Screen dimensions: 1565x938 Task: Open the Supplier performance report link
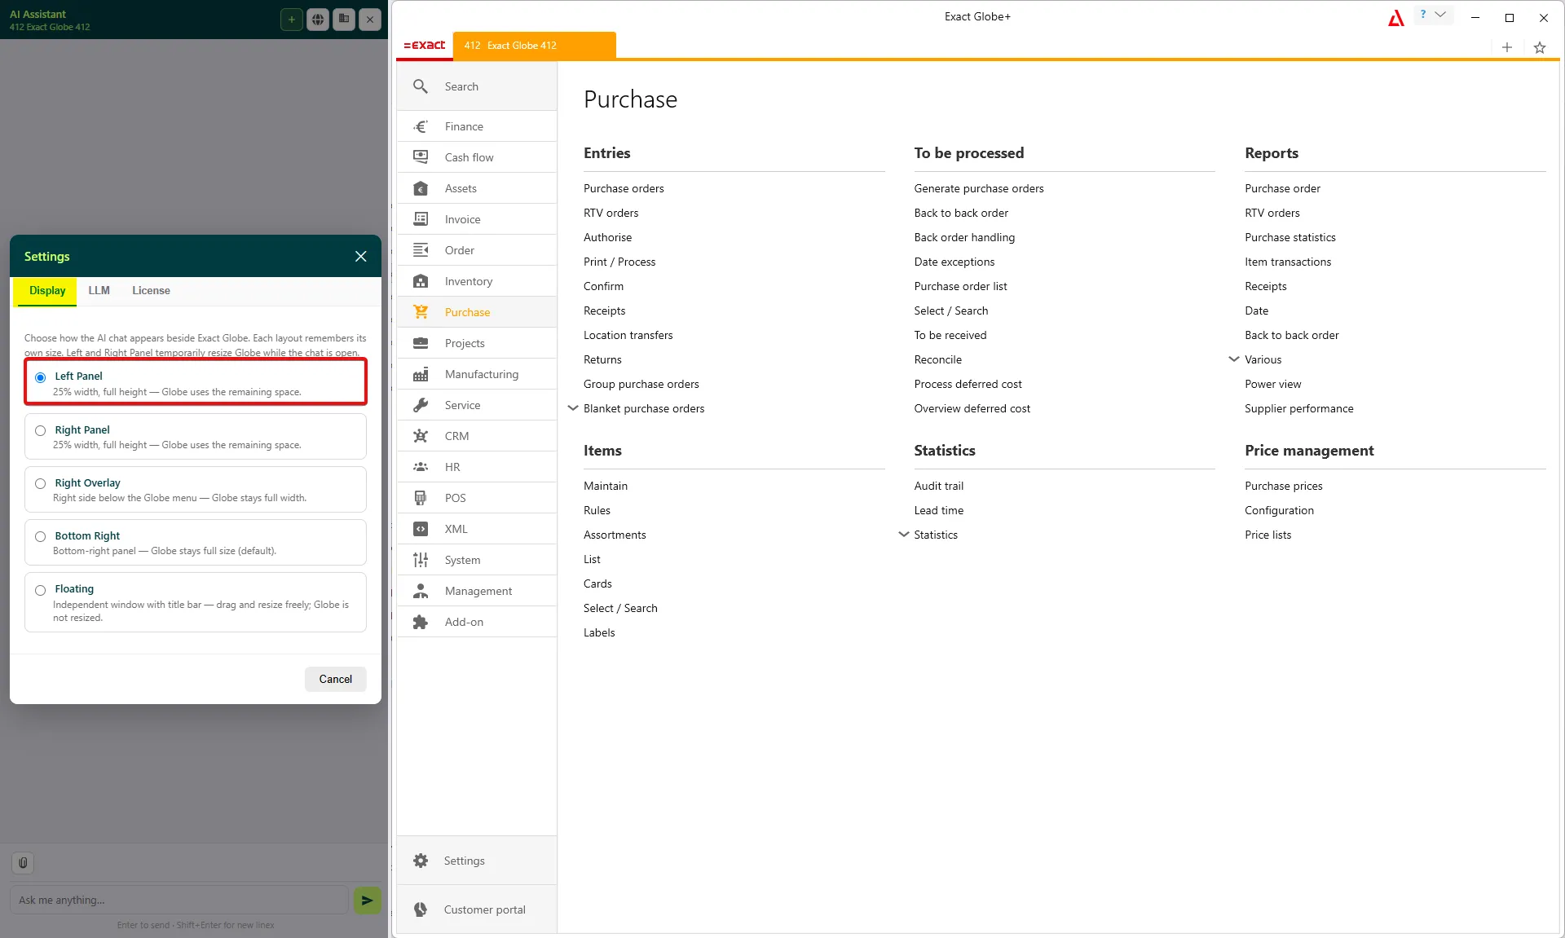(1299, 408)
